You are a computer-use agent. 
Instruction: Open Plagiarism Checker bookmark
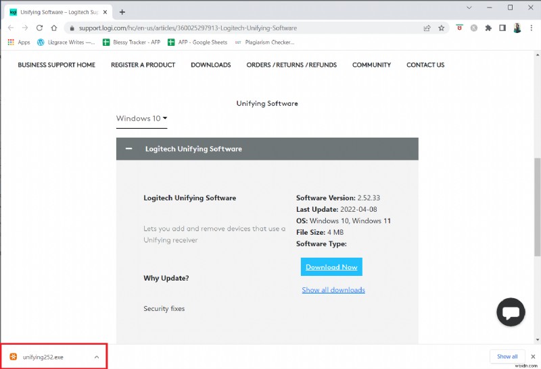coord(264,42)
